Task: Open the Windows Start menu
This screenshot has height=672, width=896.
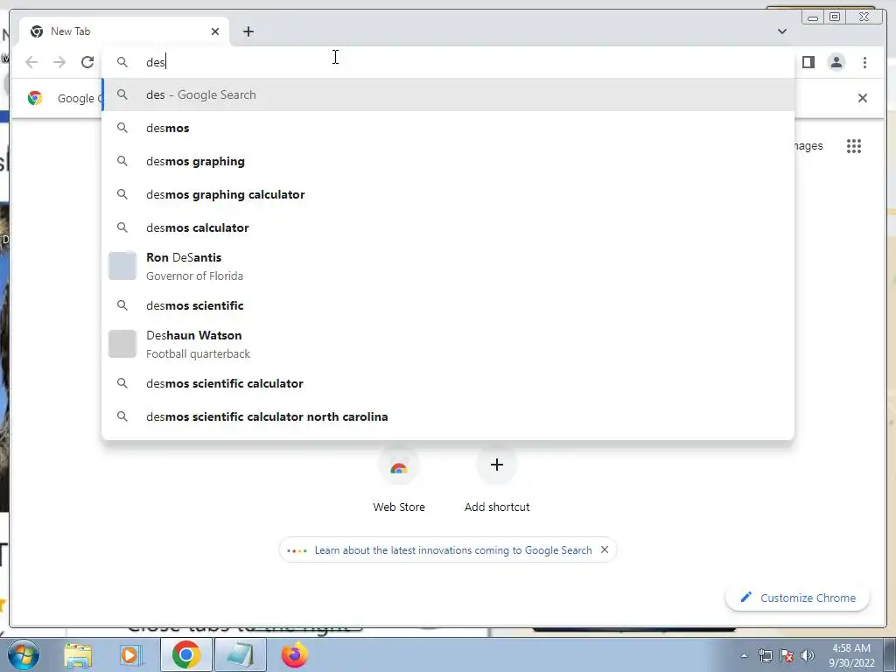Action: click(x=24, y=654)
